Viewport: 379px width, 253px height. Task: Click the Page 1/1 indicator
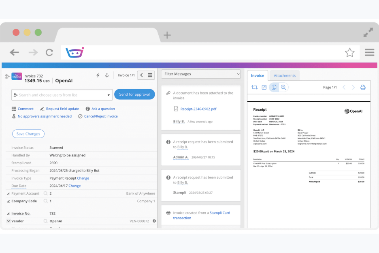tap(330, 88)
